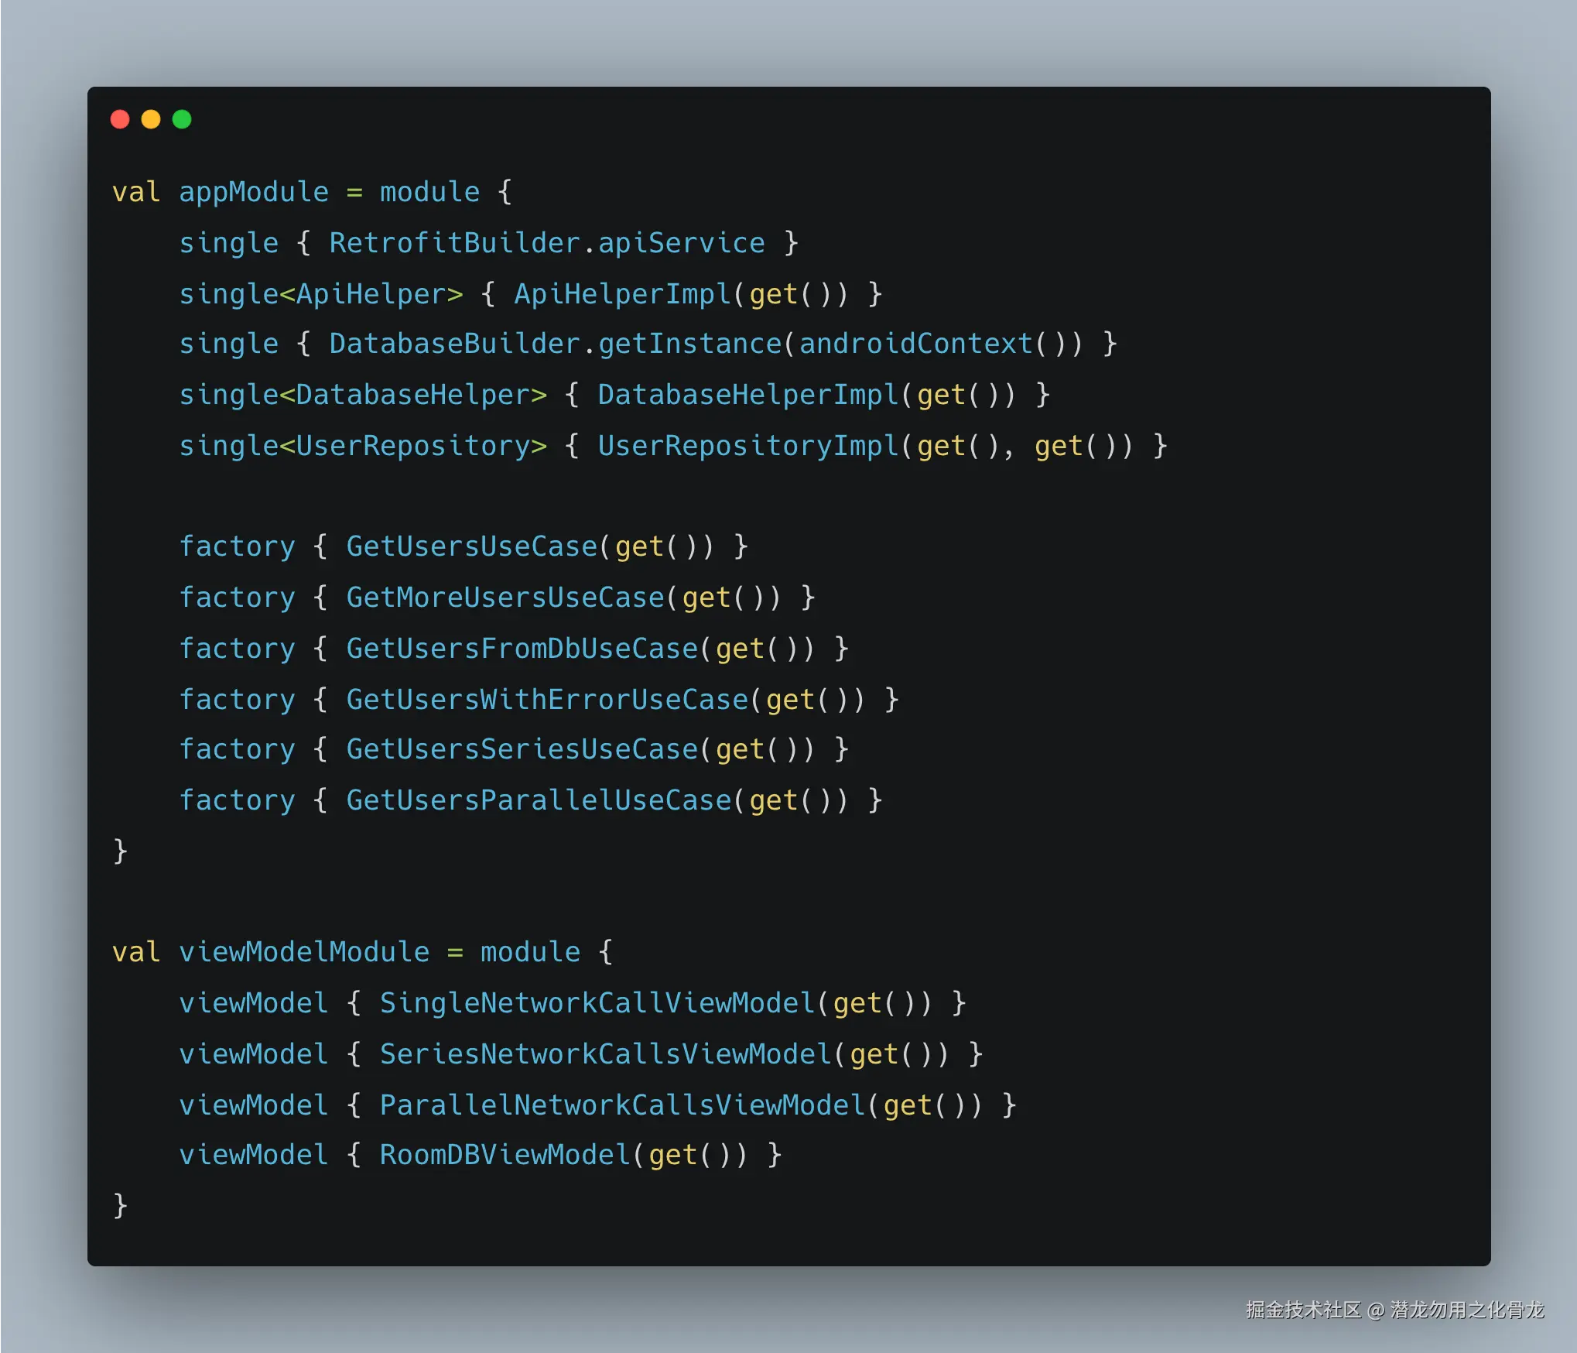Screen dimensions: 1577x1353
Task: Click the appModule variable name
Action: 254,192
